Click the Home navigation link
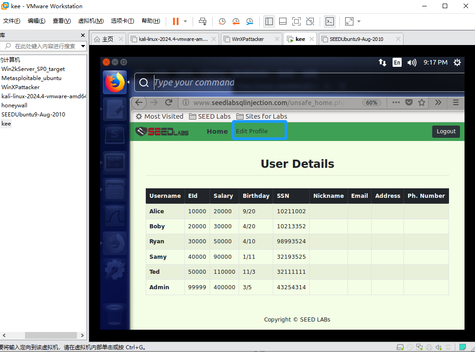 pos(217,131)
